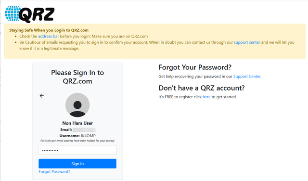Go back using the left arrow icon
This screenshot has height=181, width=308.
click(42, 96)
